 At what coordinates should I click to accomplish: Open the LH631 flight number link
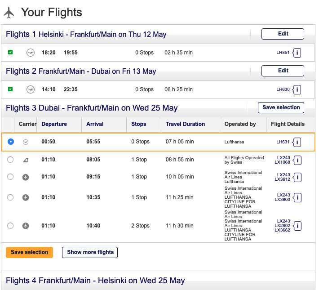(283, 142)
